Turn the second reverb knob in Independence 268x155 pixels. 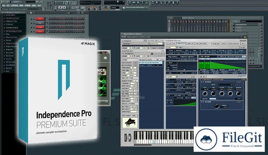pyautogui.click(x=213, y=94)
